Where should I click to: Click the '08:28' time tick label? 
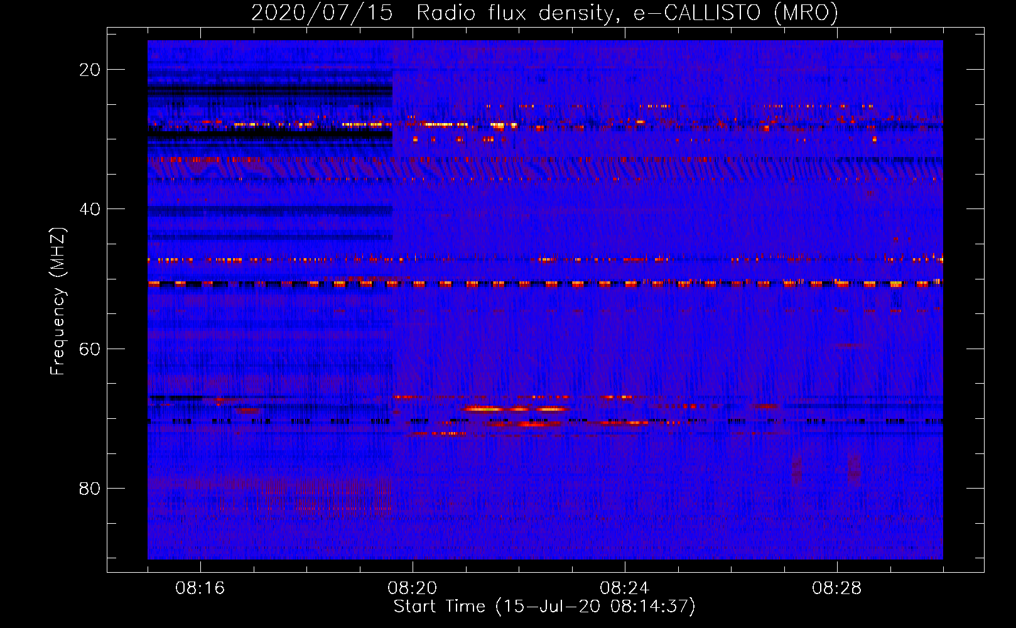837,588
